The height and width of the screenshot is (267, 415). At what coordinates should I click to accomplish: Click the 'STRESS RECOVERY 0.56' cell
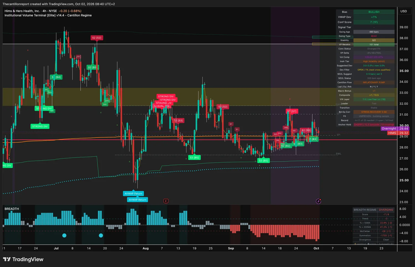(374, 112)
